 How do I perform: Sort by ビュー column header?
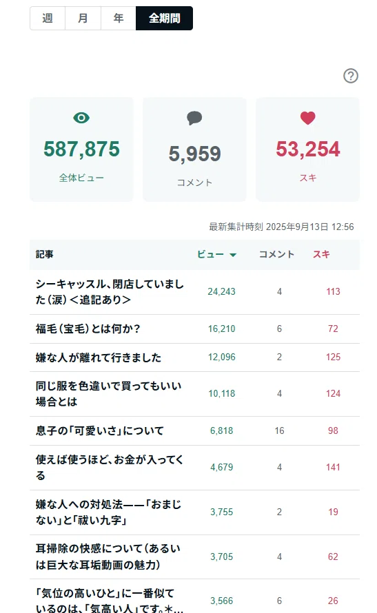tap(216, 255)
